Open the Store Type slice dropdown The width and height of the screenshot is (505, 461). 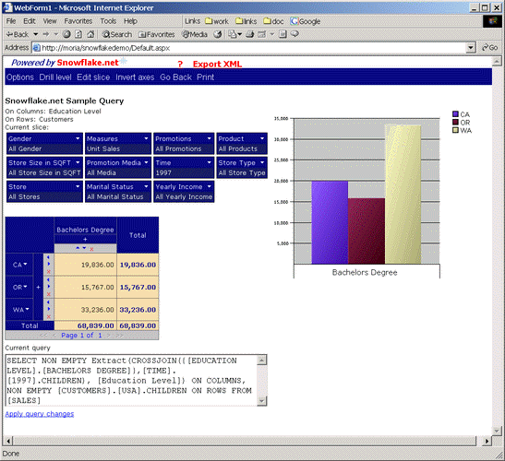[x=262, y=162]
